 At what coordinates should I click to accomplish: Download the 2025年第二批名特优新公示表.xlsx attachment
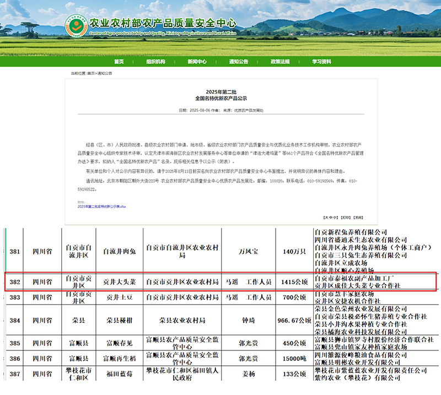tap(103, 207)
